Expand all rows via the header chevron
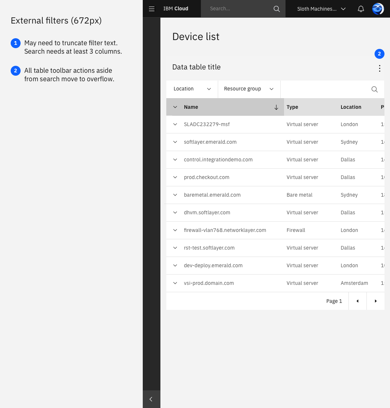This screenshot has width=390, height=408. tap(175, 107)
